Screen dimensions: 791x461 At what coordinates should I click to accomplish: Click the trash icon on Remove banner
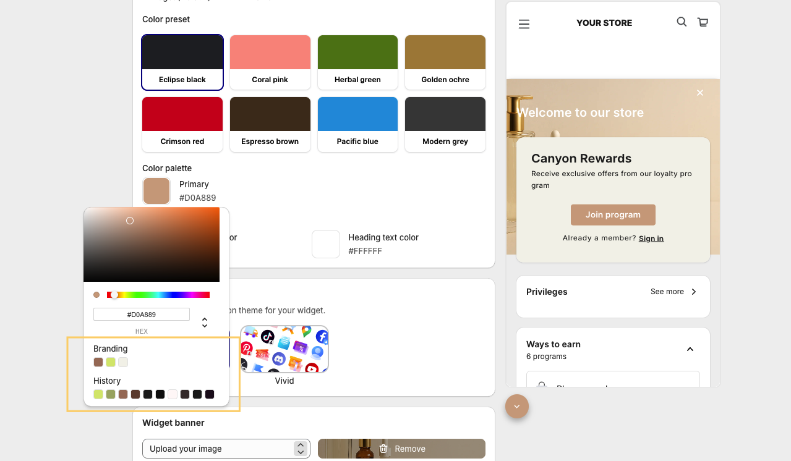383,449
